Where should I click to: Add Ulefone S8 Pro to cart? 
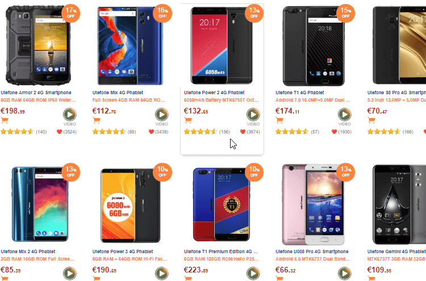point(371,120)
